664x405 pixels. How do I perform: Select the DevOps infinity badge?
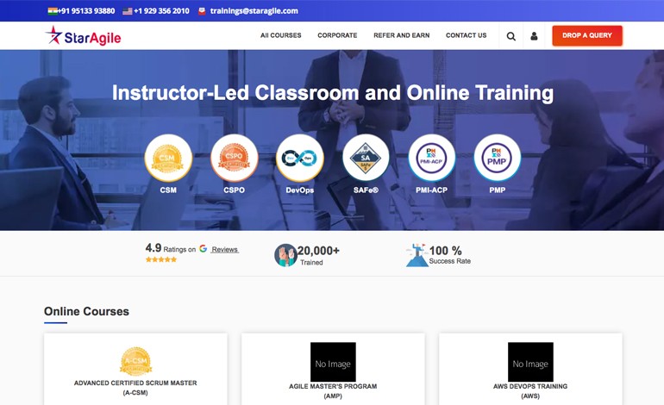coord(300,158)
